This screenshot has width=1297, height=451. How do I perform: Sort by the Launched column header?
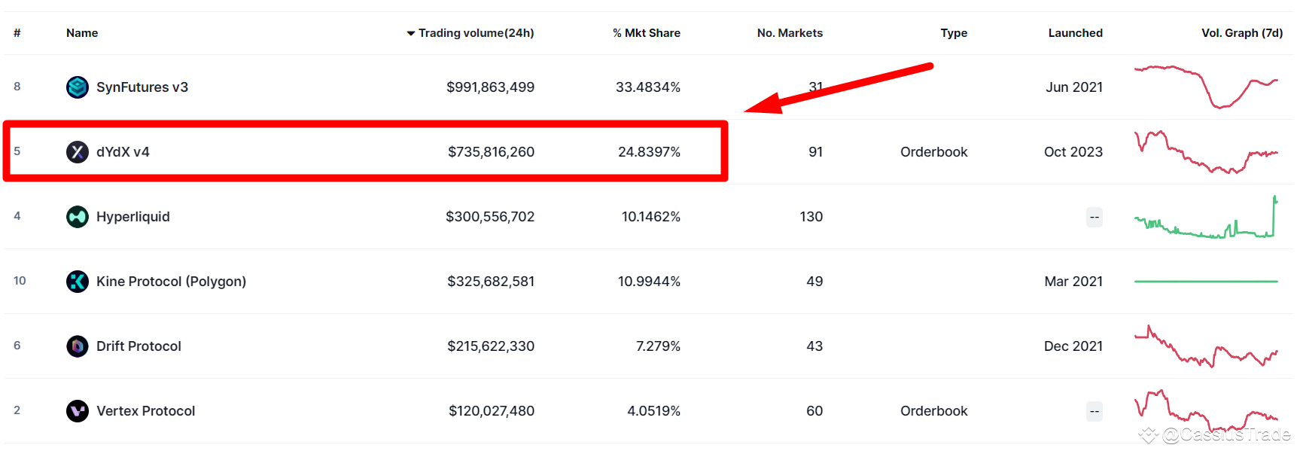[x=1075, y=33]
